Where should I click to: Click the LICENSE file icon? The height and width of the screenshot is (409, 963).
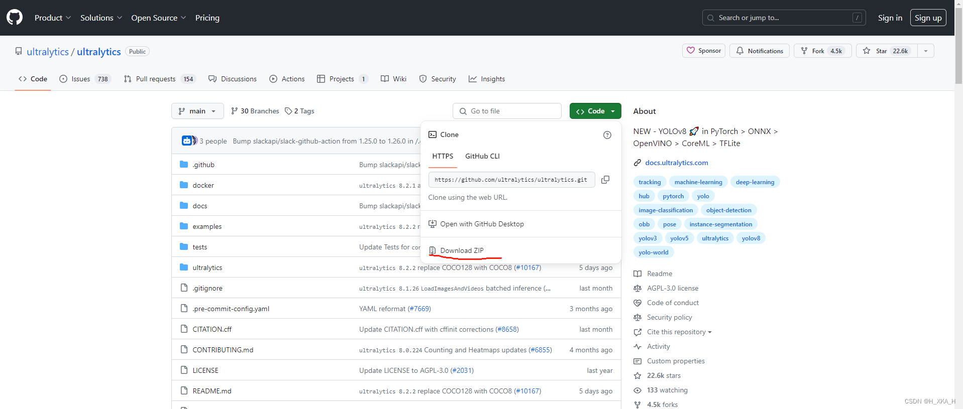coord(184,370)
